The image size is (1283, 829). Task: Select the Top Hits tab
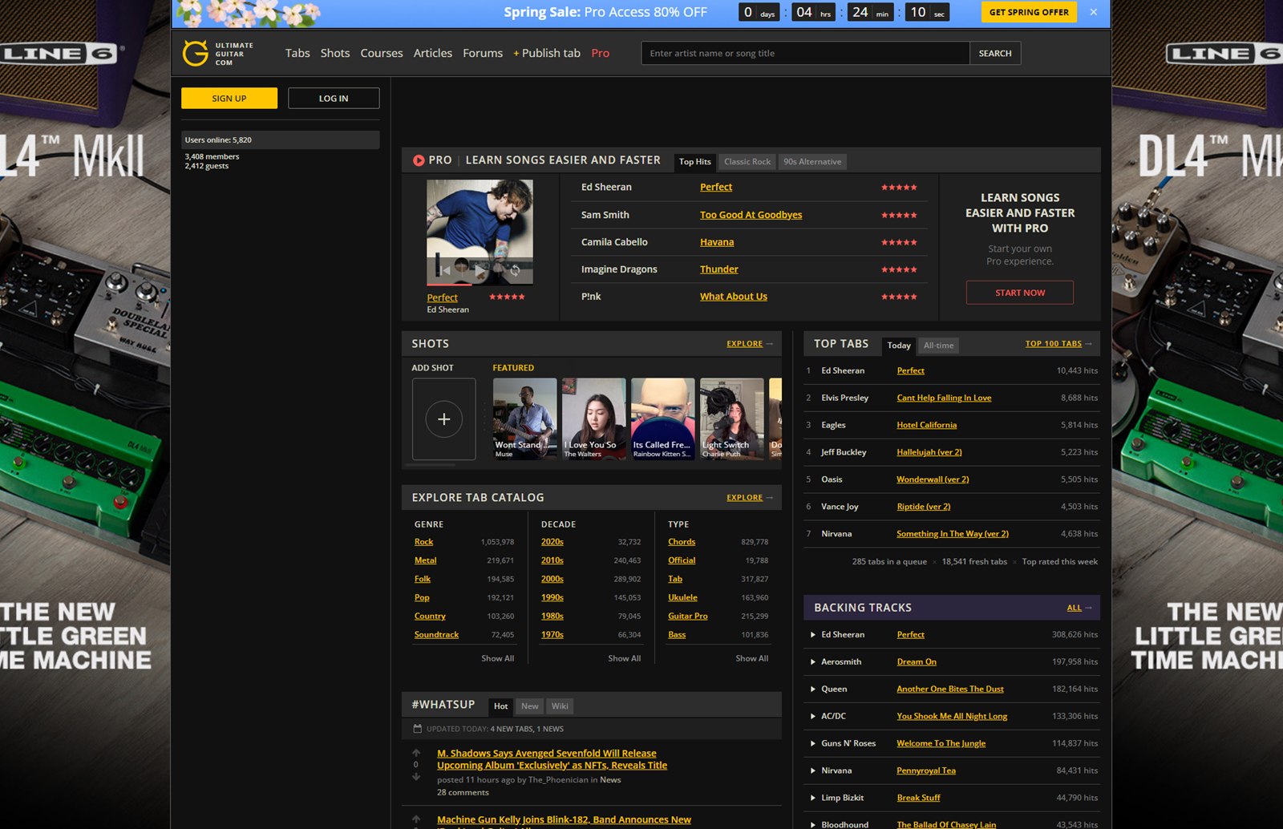tap(695, 161)
